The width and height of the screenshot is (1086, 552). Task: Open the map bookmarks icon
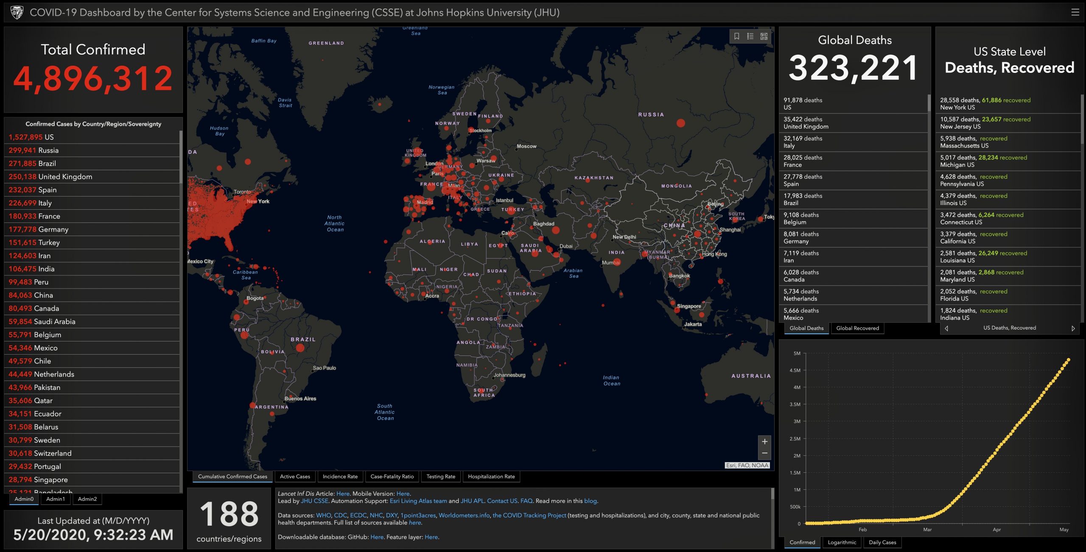coord(737,36)
